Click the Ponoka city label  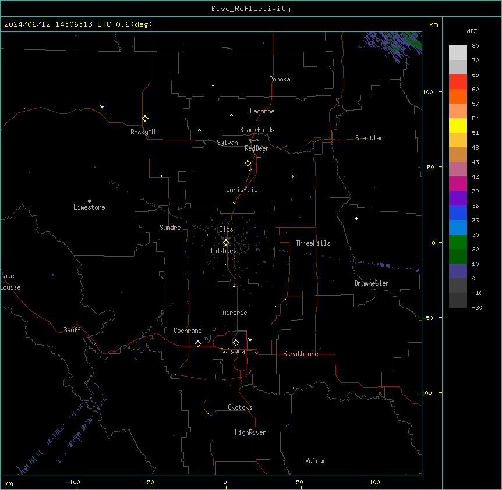(x=280, y=79)
